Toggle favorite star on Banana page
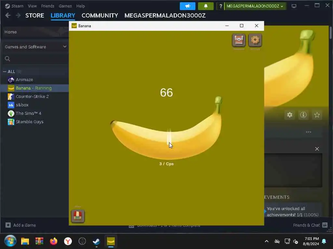Screen dimensions: 333x249 tap(317, 115)
